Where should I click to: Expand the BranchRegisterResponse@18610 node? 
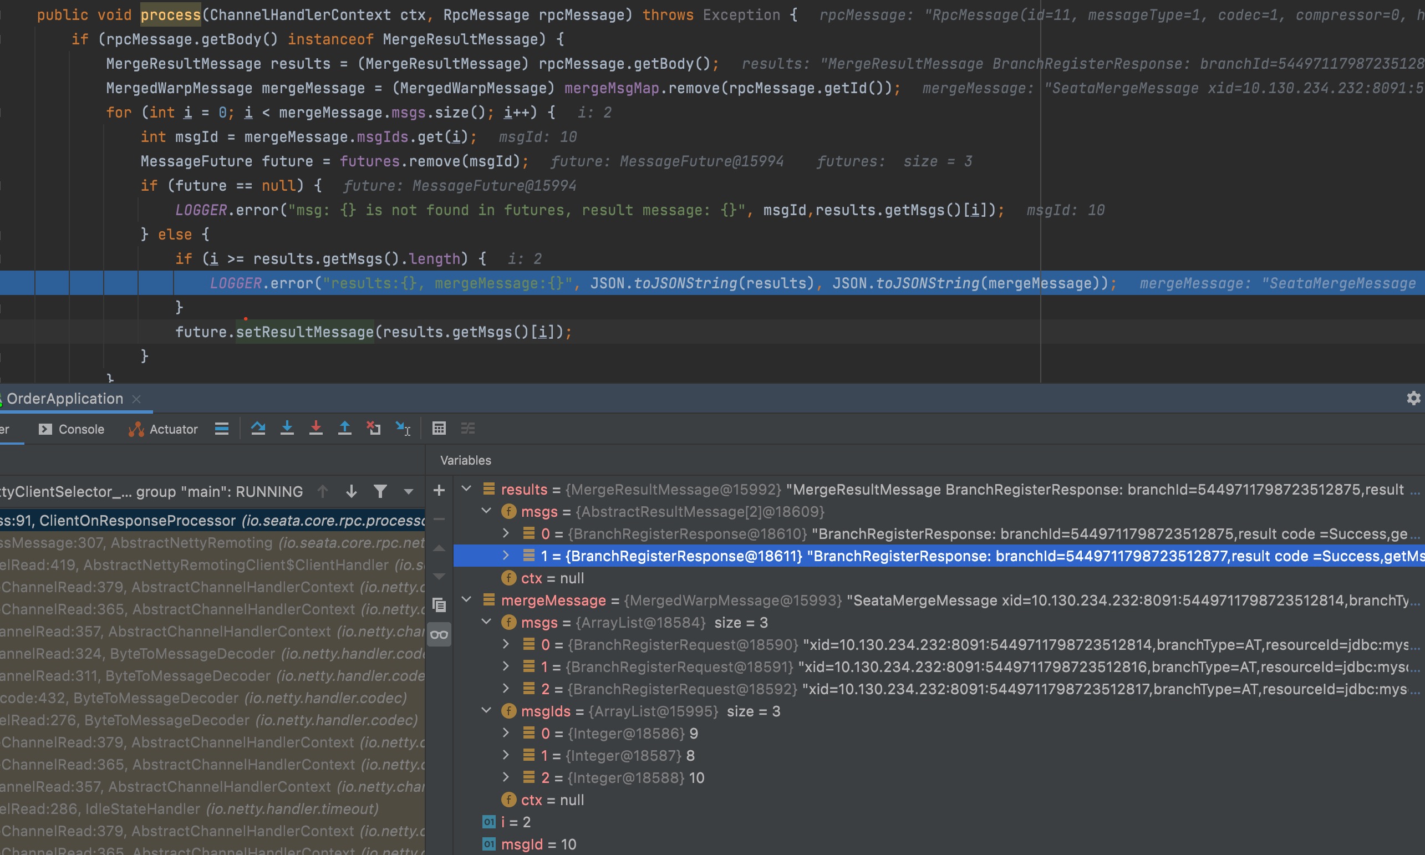[506, 533]
